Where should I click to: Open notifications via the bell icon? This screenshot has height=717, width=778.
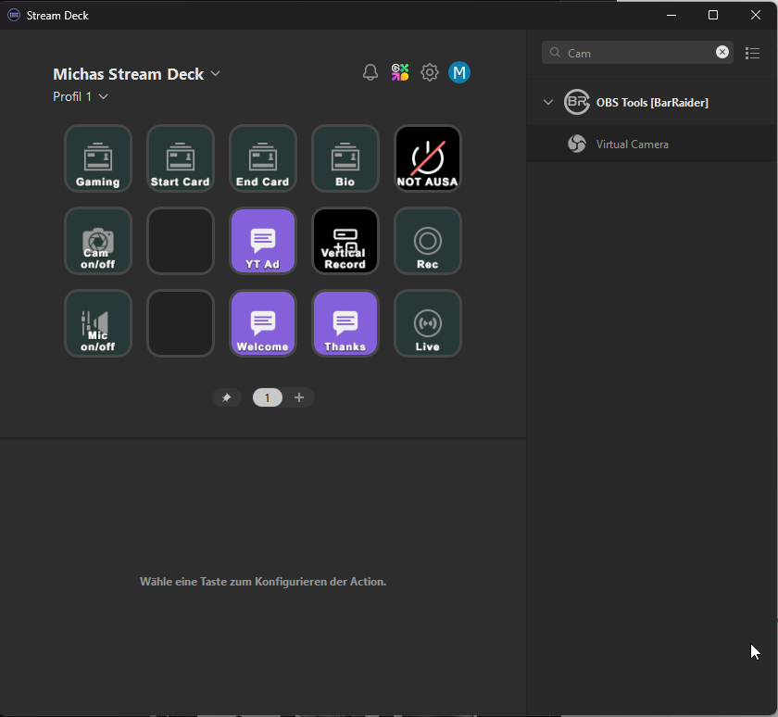[x=370, y=71]
